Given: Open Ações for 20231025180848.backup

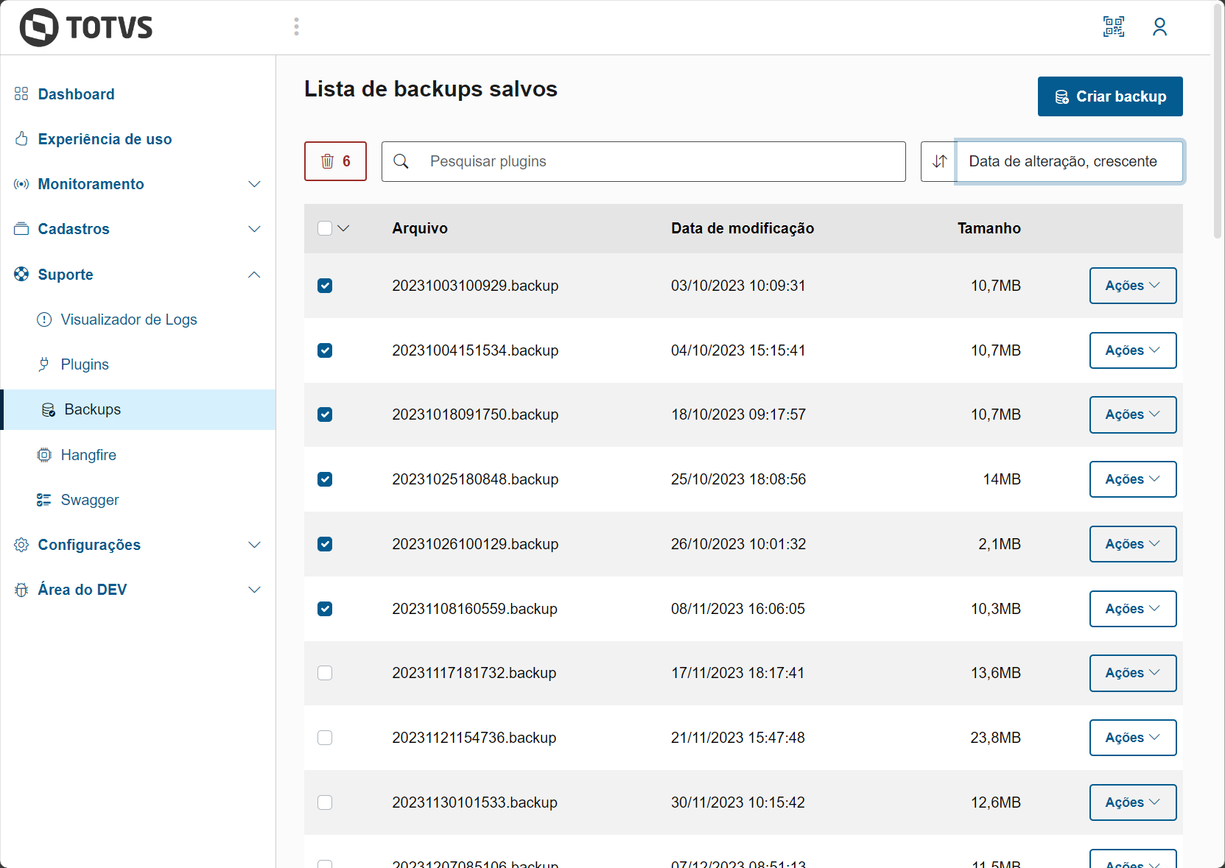Looking at the screenshot, I should click(x=1132, y=479).
